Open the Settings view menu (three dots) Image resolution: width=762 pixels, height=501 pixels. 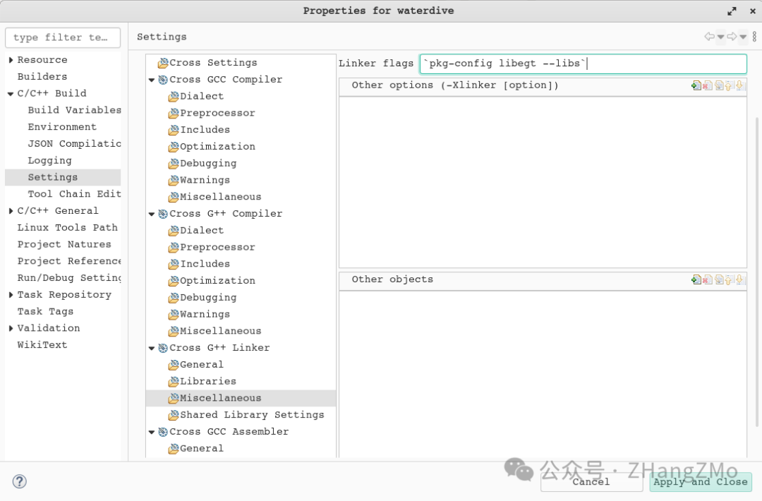(754, 37)
